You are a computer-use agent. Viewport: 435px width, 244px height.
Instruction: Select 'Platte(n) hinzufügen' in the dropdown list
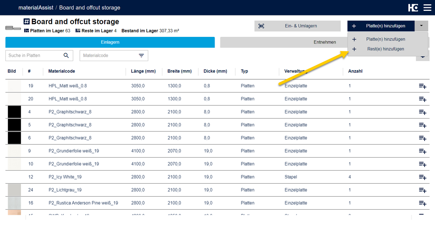tap(385, 39)
